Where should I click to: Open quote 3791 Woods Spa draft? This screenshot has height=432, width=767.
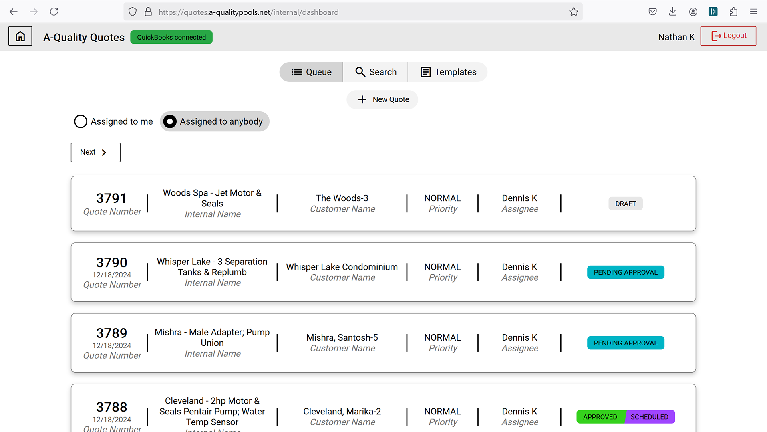[383, 204]
